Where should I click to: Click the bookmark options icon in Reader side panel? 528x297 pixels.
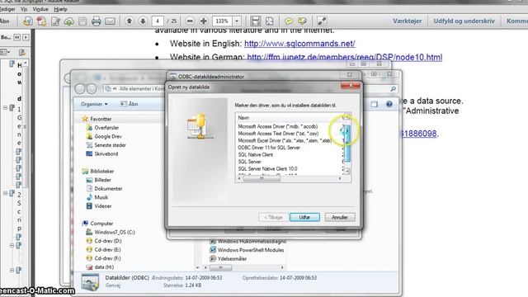6,52
